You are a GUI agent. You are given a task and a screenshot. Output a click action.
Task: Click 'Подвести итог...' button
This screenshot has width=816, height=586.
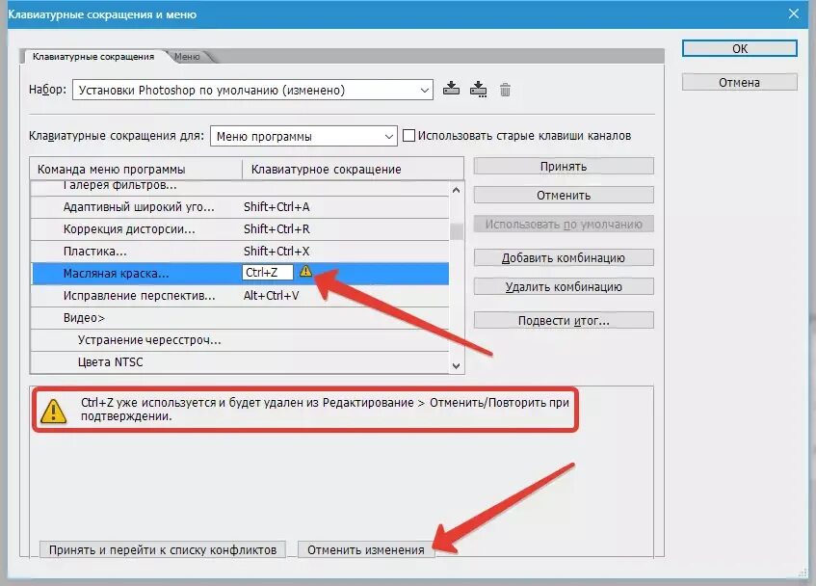(x=564, y=321)
